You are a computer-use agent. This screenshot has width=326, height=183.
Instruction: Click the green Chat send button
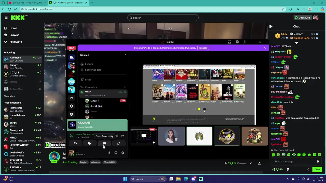[x=317, y=170]
